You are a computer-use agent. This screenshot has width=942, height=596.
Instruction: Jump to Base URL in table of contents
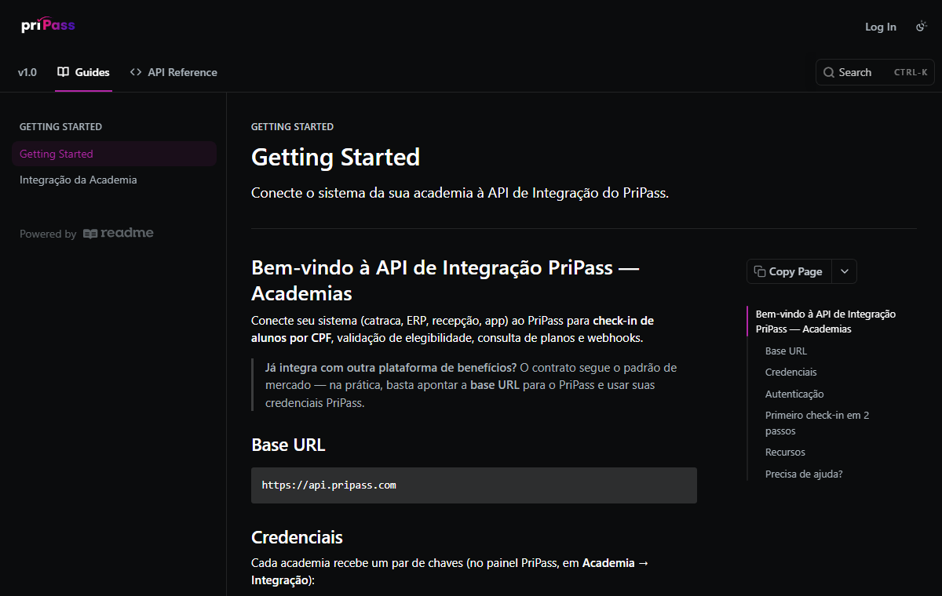pos(786,351)
